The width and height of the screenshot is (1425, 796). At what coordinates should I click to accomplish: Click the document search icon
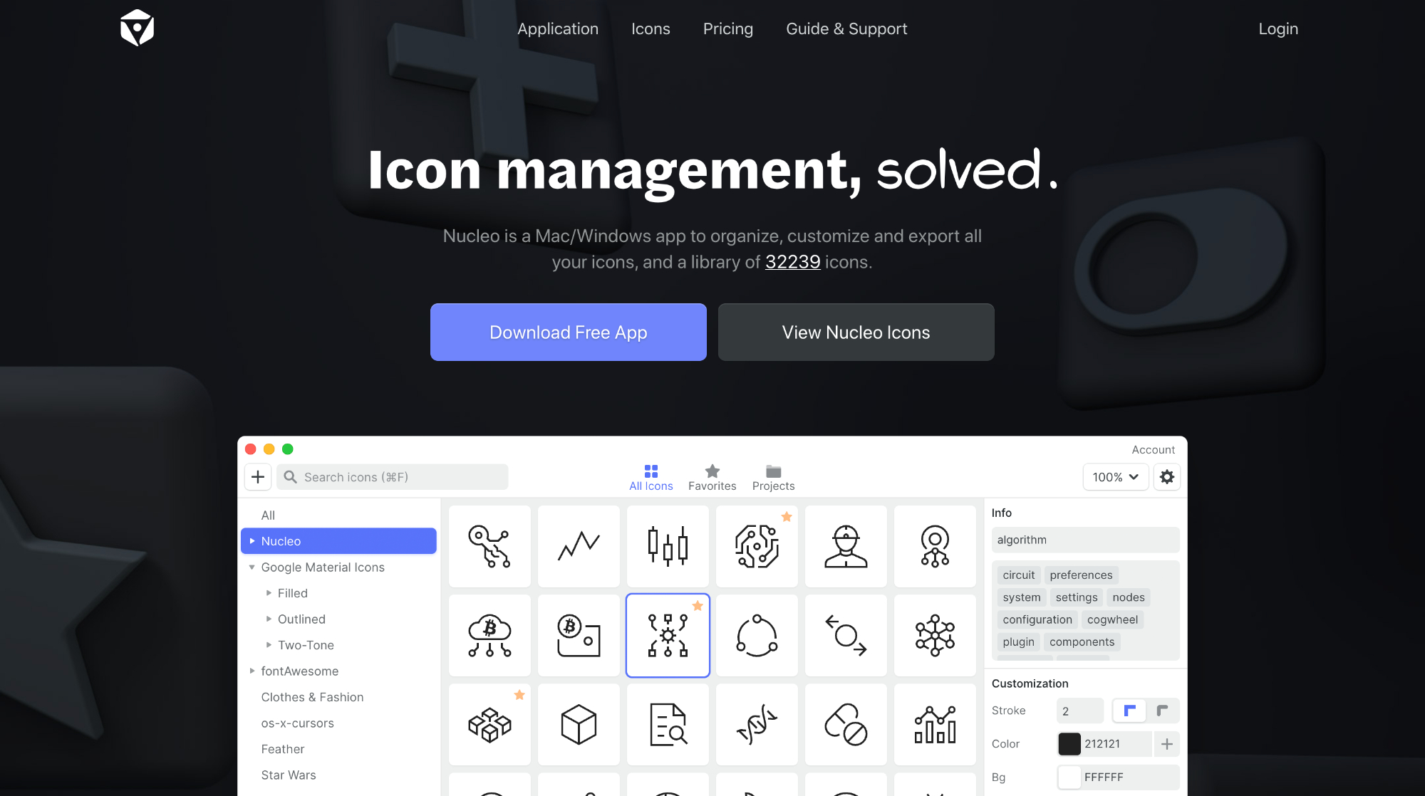coord(668,723)
